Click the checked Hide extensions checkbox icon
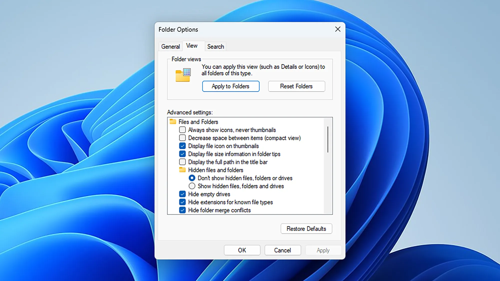Image resolution: width=500 pixels, height=281 pixels. coord(182,202)
